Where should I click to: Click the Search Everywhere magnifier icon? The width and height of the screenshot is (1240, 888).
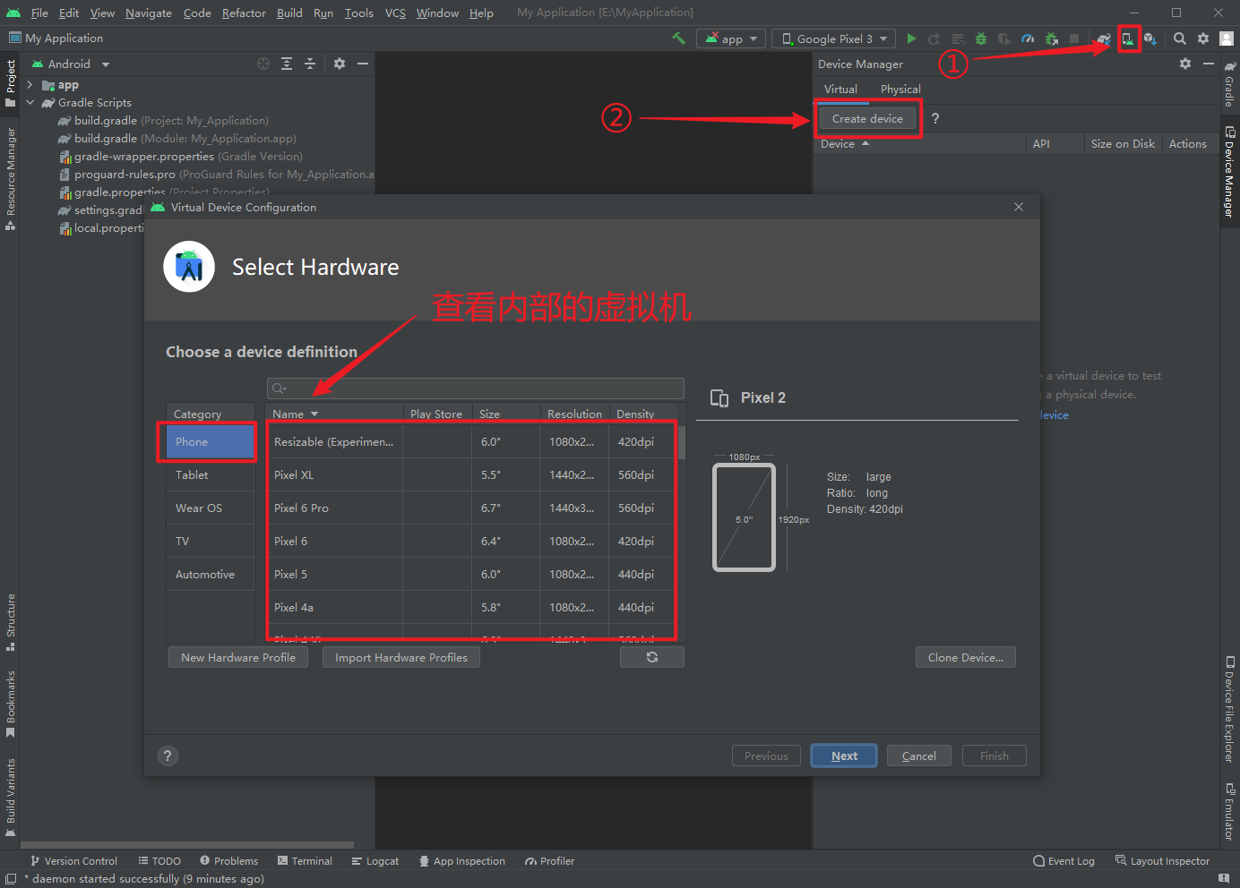tap(1180, 38)
